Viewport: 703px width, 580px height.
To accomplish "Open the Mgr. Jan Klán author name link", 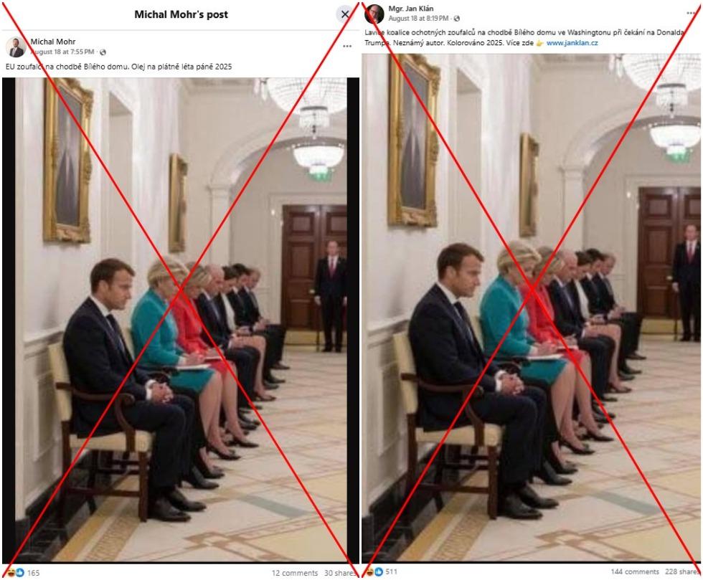I will point(410,9).
